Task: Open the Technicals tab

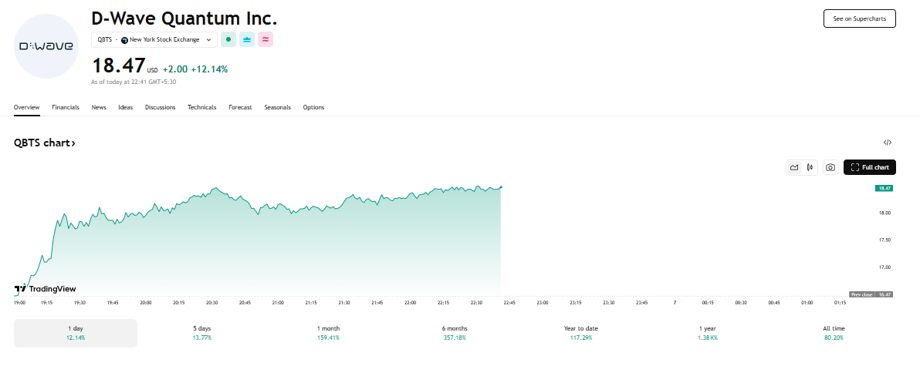Action: pos(202,107)
